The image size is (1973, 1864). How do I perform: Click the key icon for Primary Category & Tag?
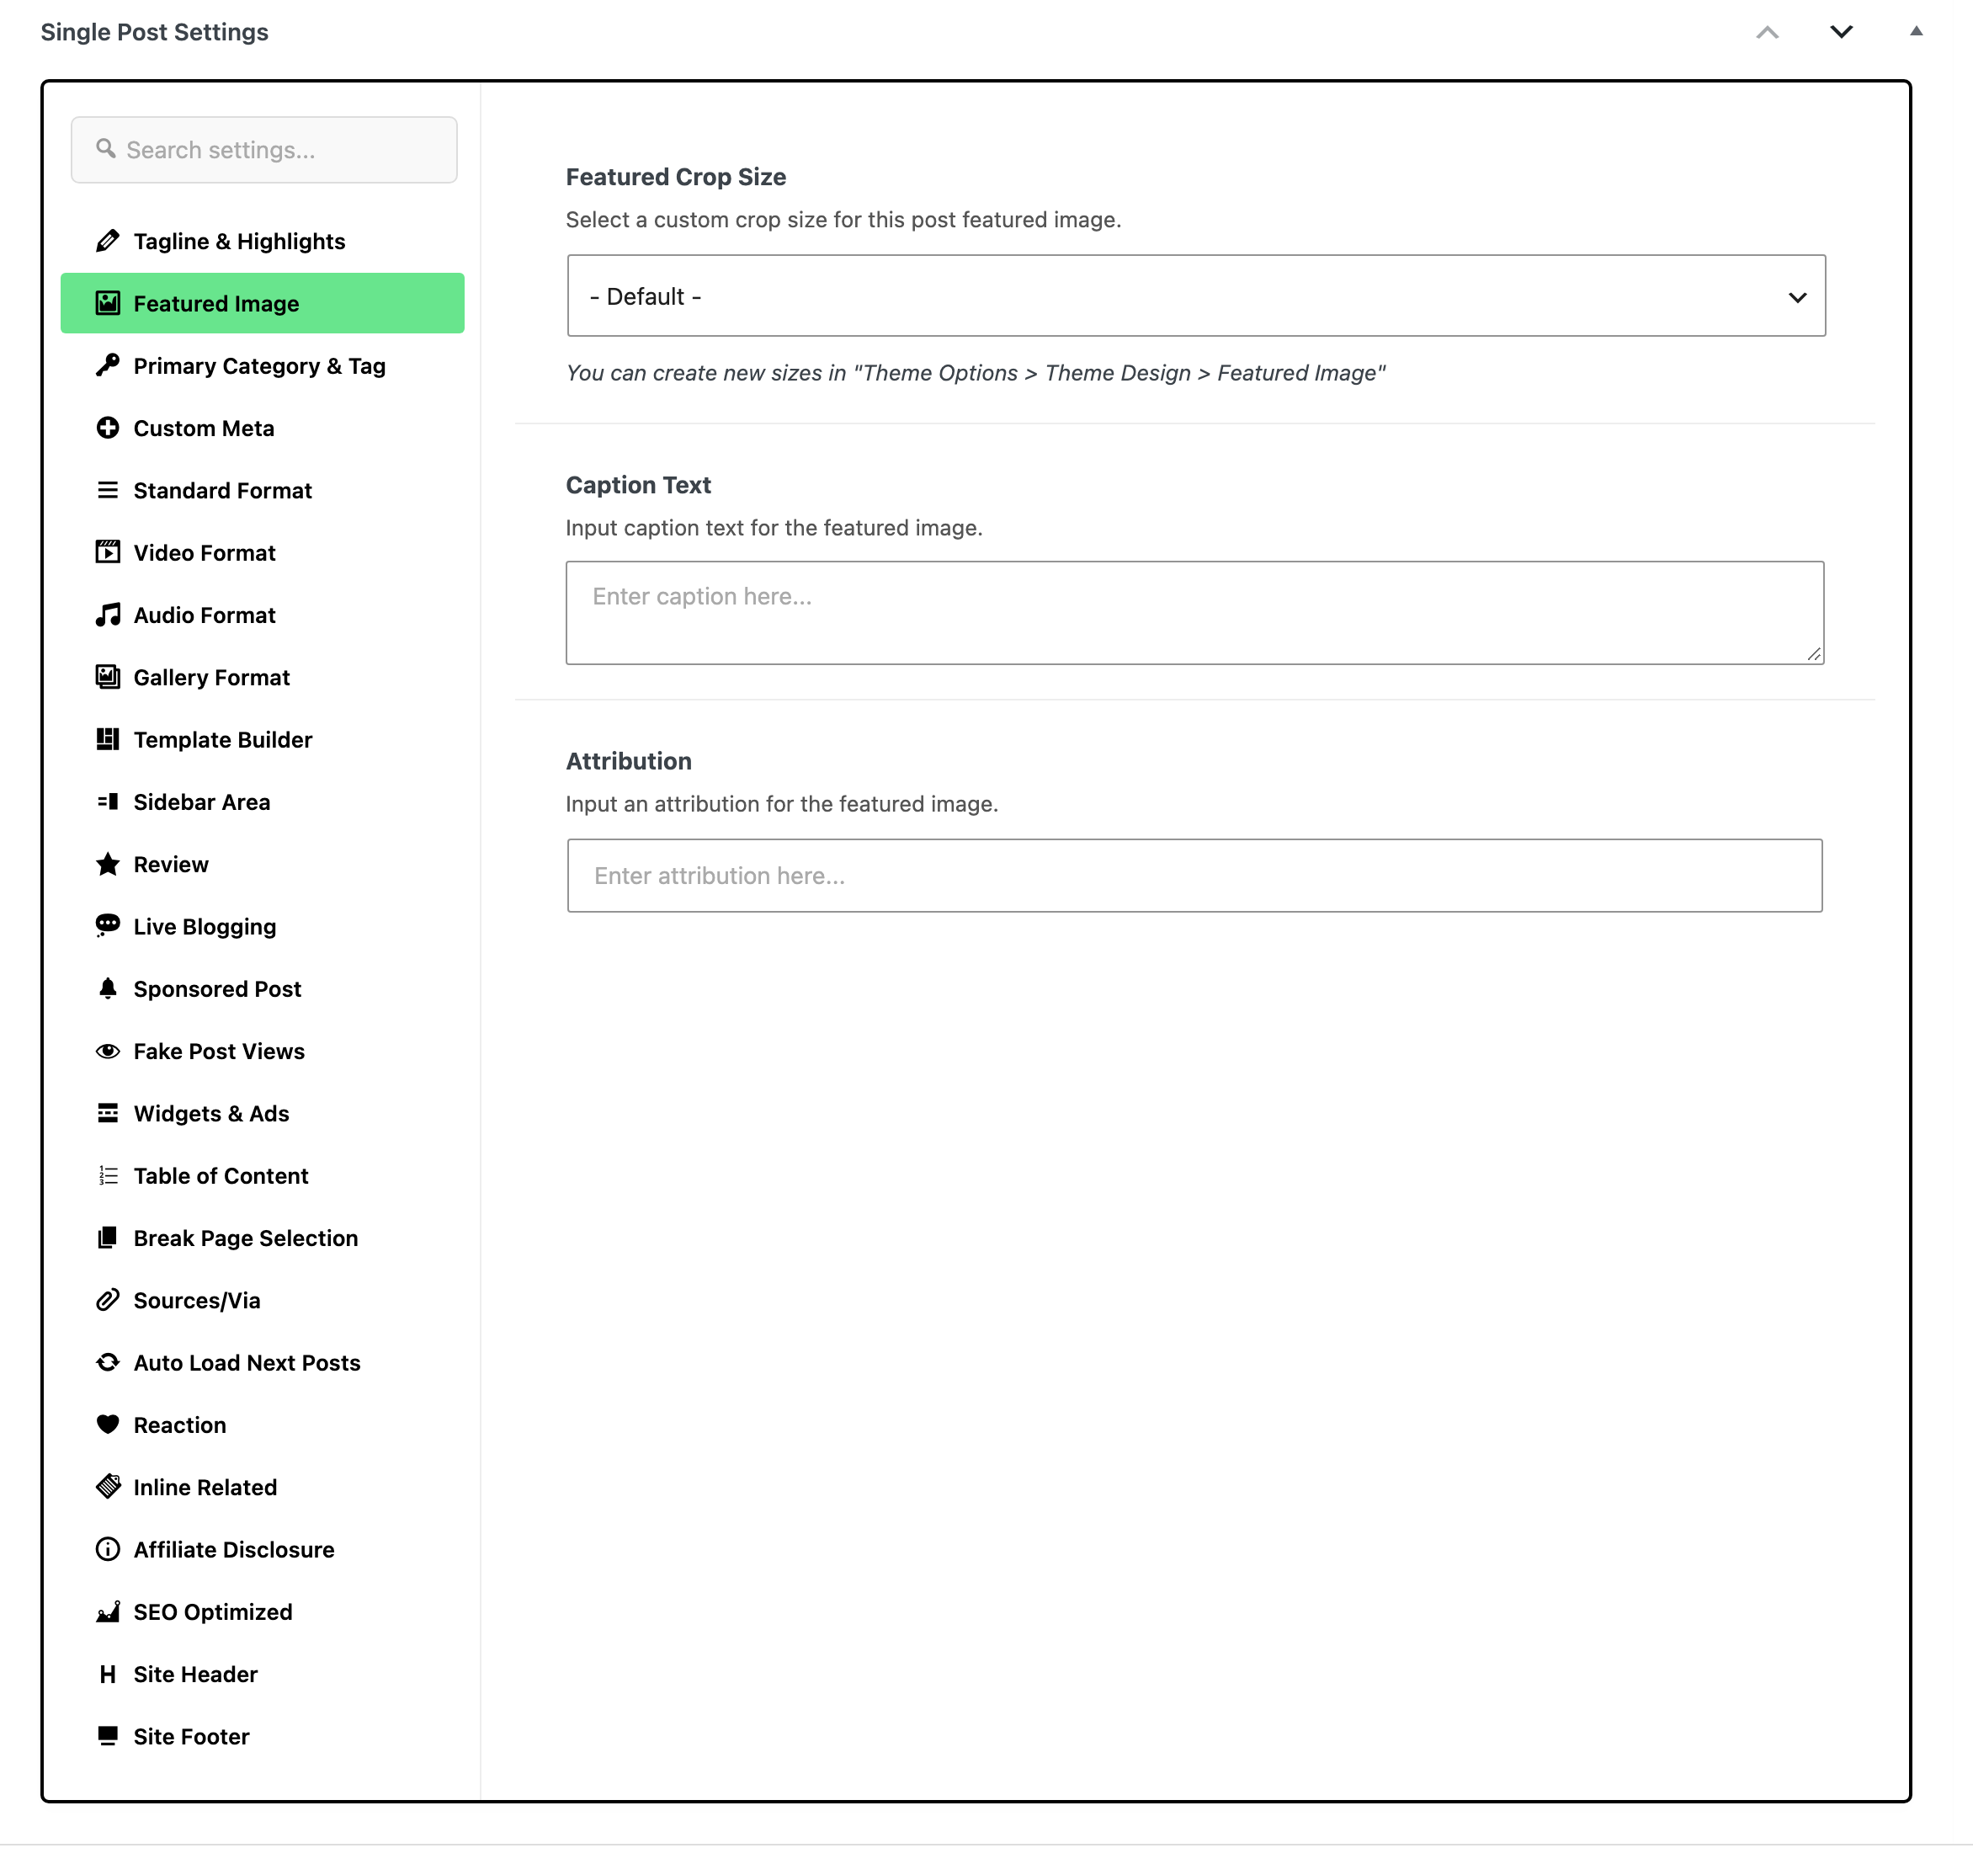pos(107,365)
